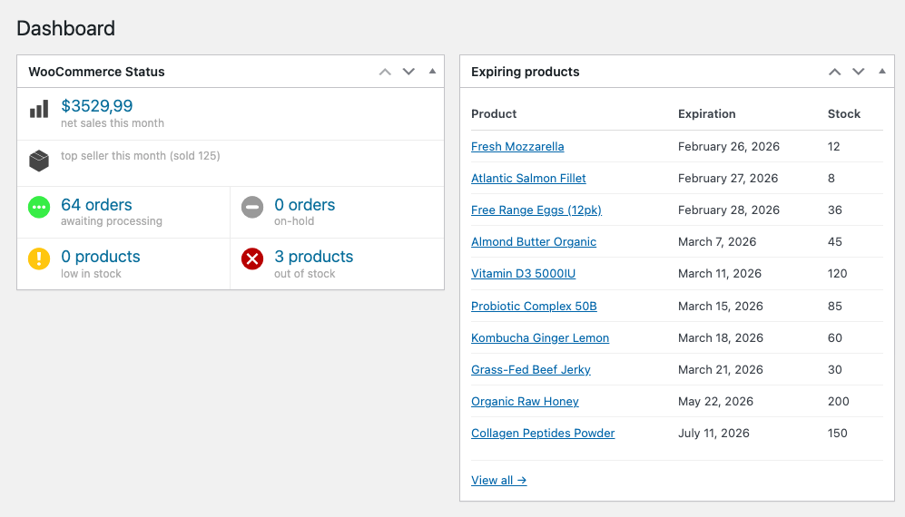Click View all expiring products link

(x=498, y=481)
